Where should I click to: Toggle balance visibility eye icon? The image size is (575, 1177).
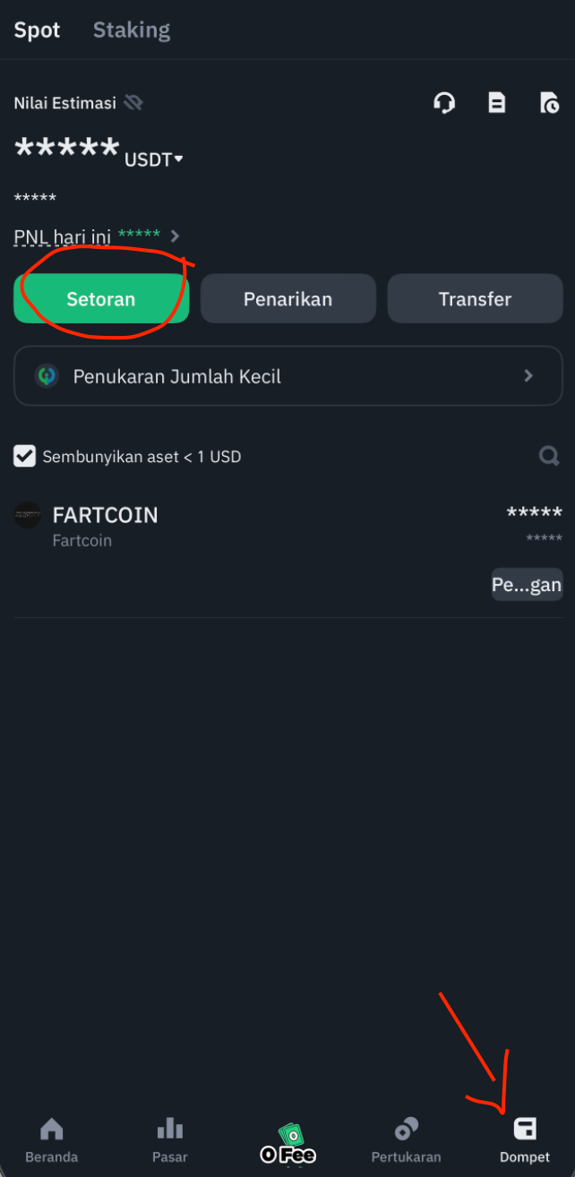tap(133, 103)
